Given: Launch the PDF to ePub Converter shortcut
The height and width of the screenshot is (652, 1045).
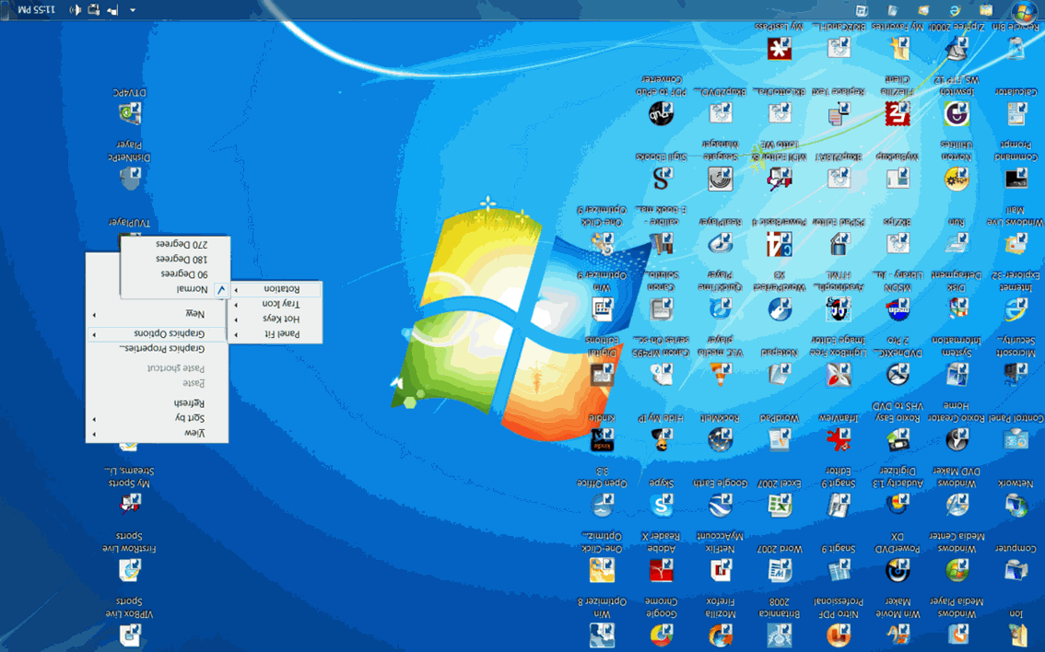Looking at the screenshot, I should coord(661,113).
